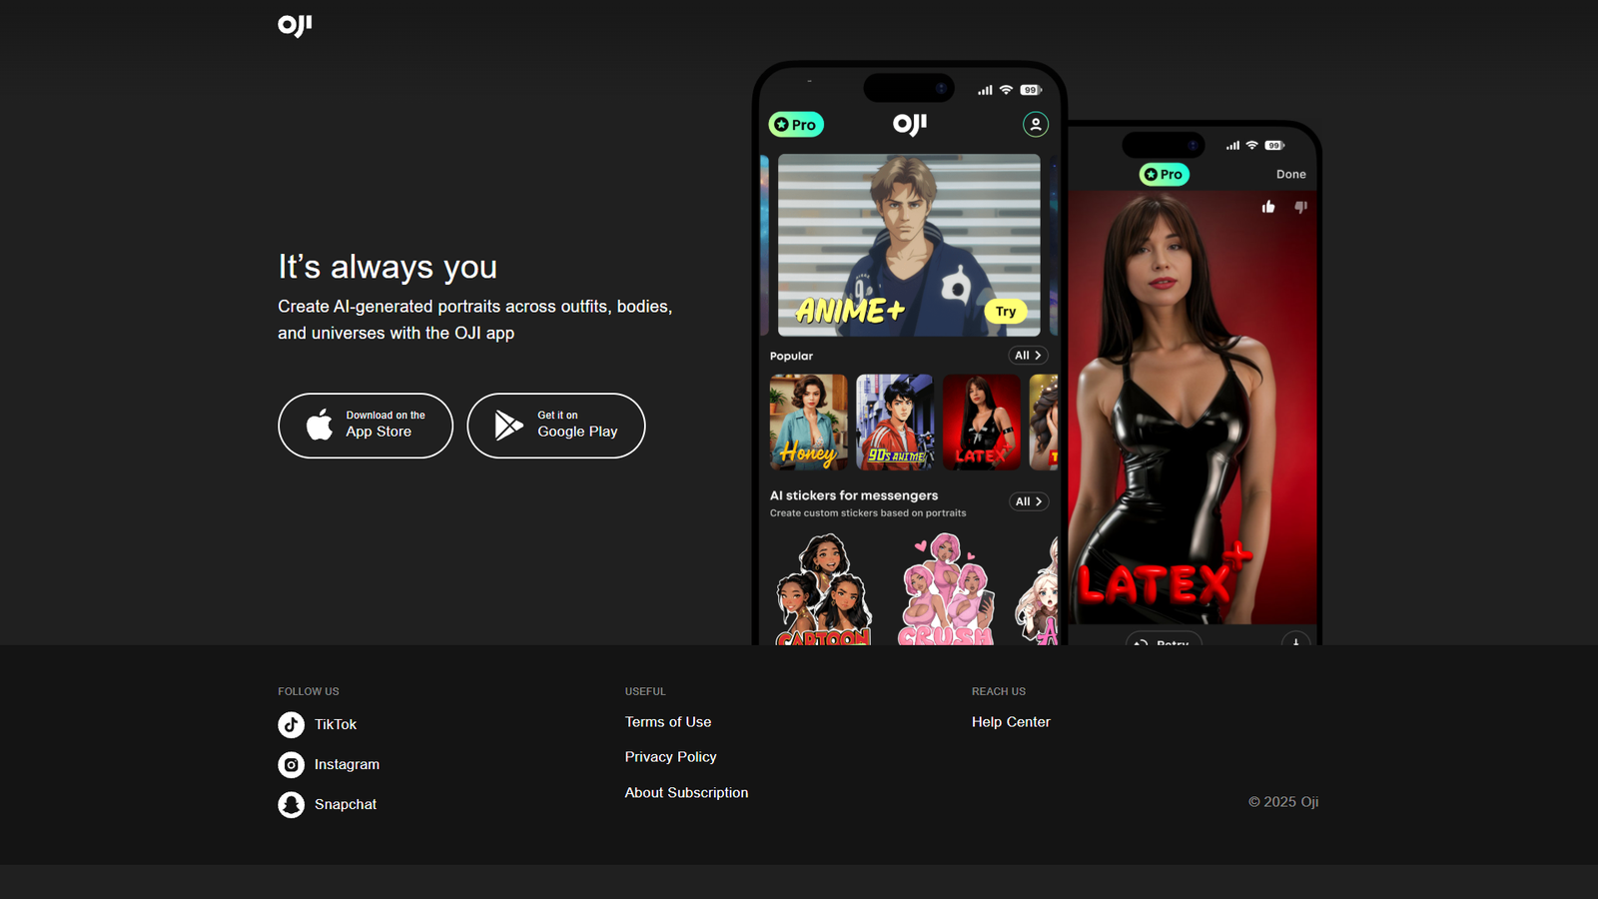Open the TikTok link
The height and width of the screenshot is (899, 1598).
(336, 724)
